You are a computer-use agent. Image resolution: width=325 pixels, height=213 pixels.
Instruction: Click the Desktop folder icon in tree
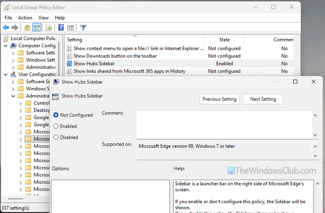[28, 110]
